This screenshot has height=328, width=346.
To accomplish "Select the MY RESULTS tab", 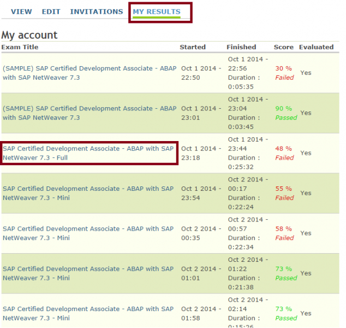I will click(x=157, y=11).
